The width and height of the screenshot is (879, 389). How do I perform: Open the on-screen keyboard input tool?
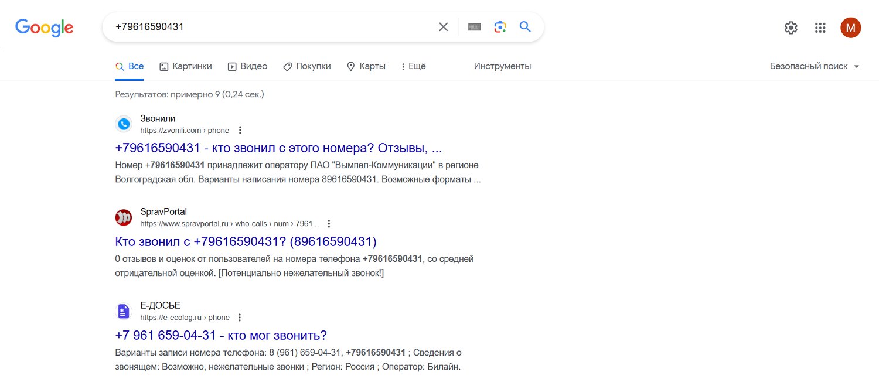click(475, 27)
